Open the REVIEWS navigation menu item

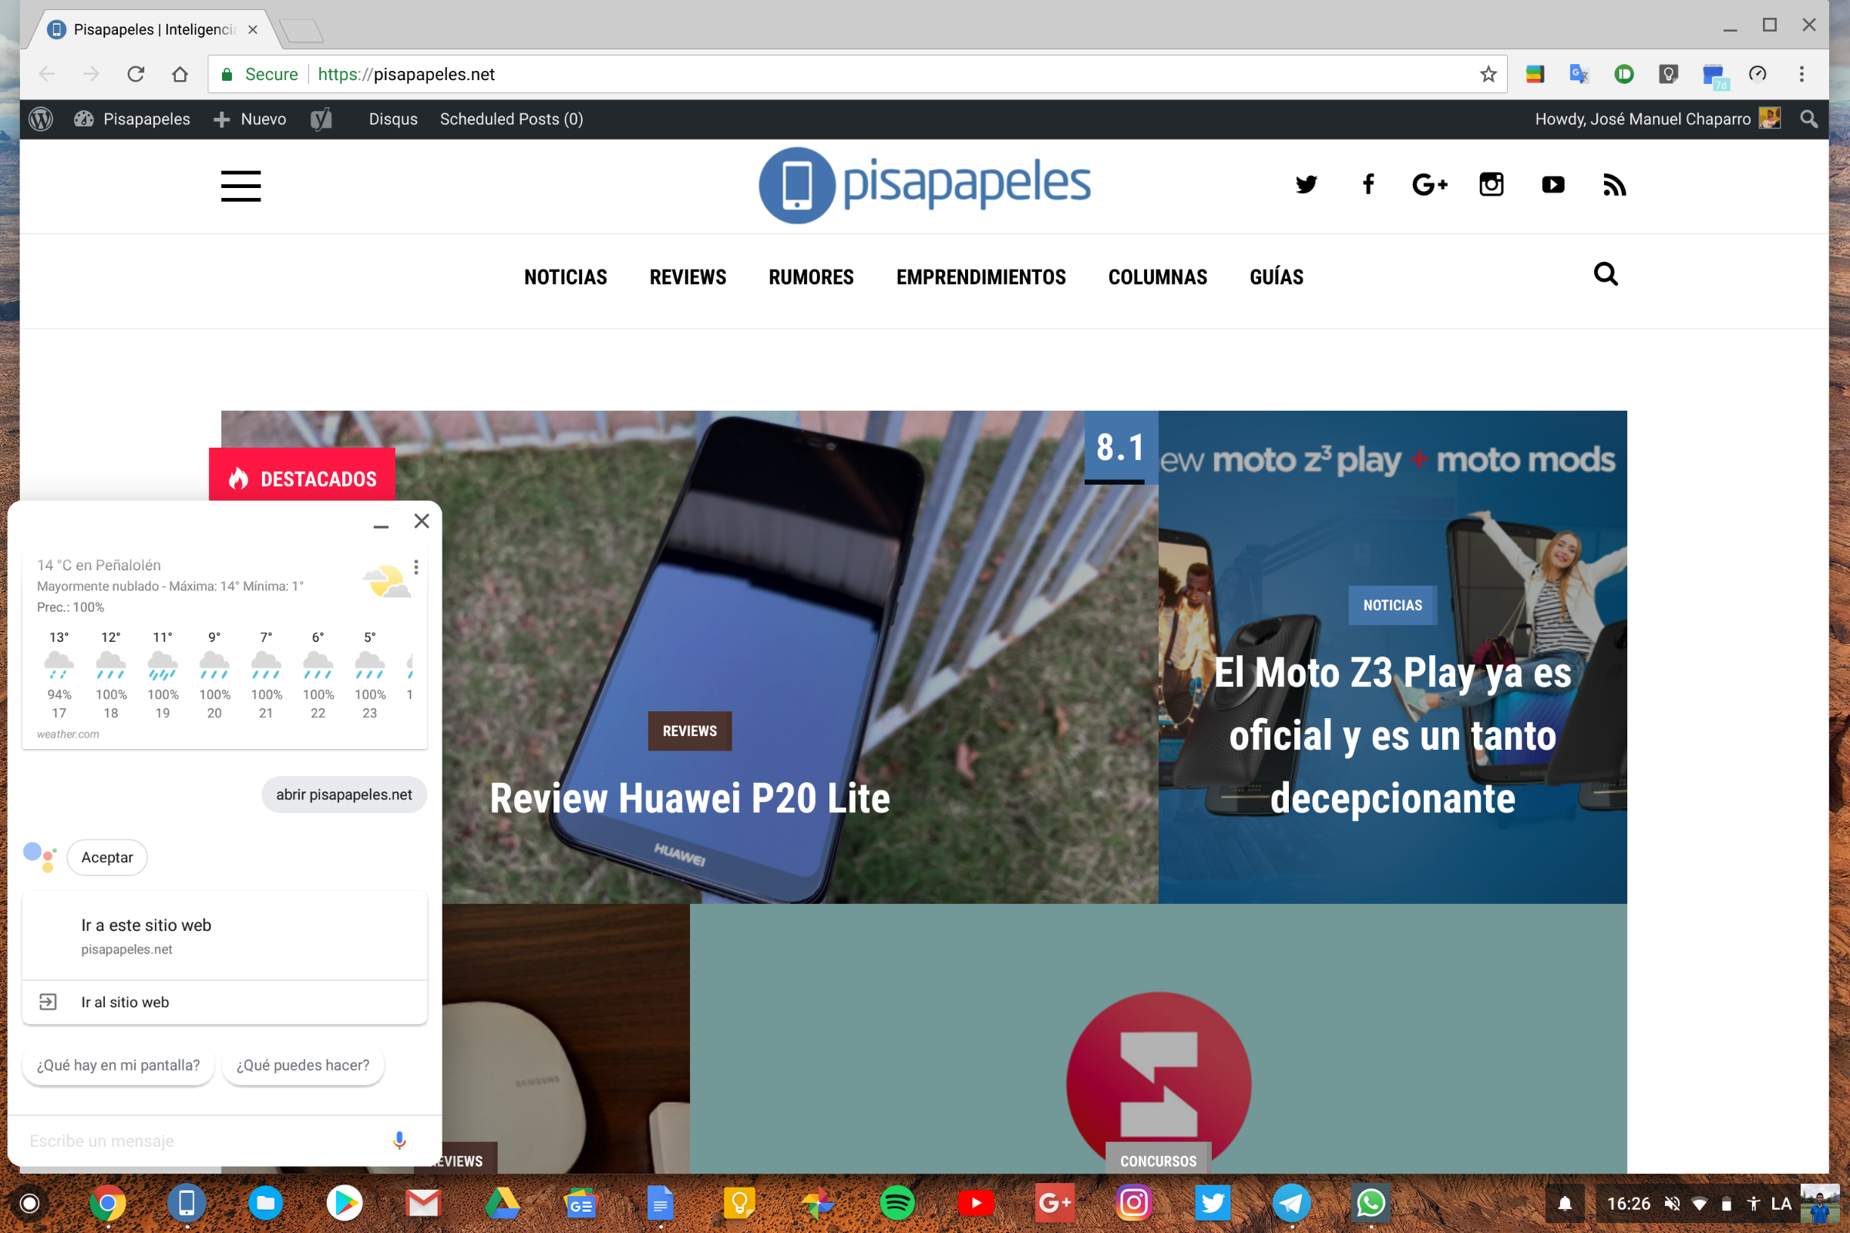click(x=688, y=277)
